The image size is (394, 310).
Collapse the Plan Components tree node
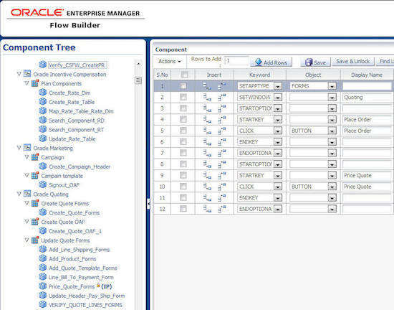(x=27, y=83)
